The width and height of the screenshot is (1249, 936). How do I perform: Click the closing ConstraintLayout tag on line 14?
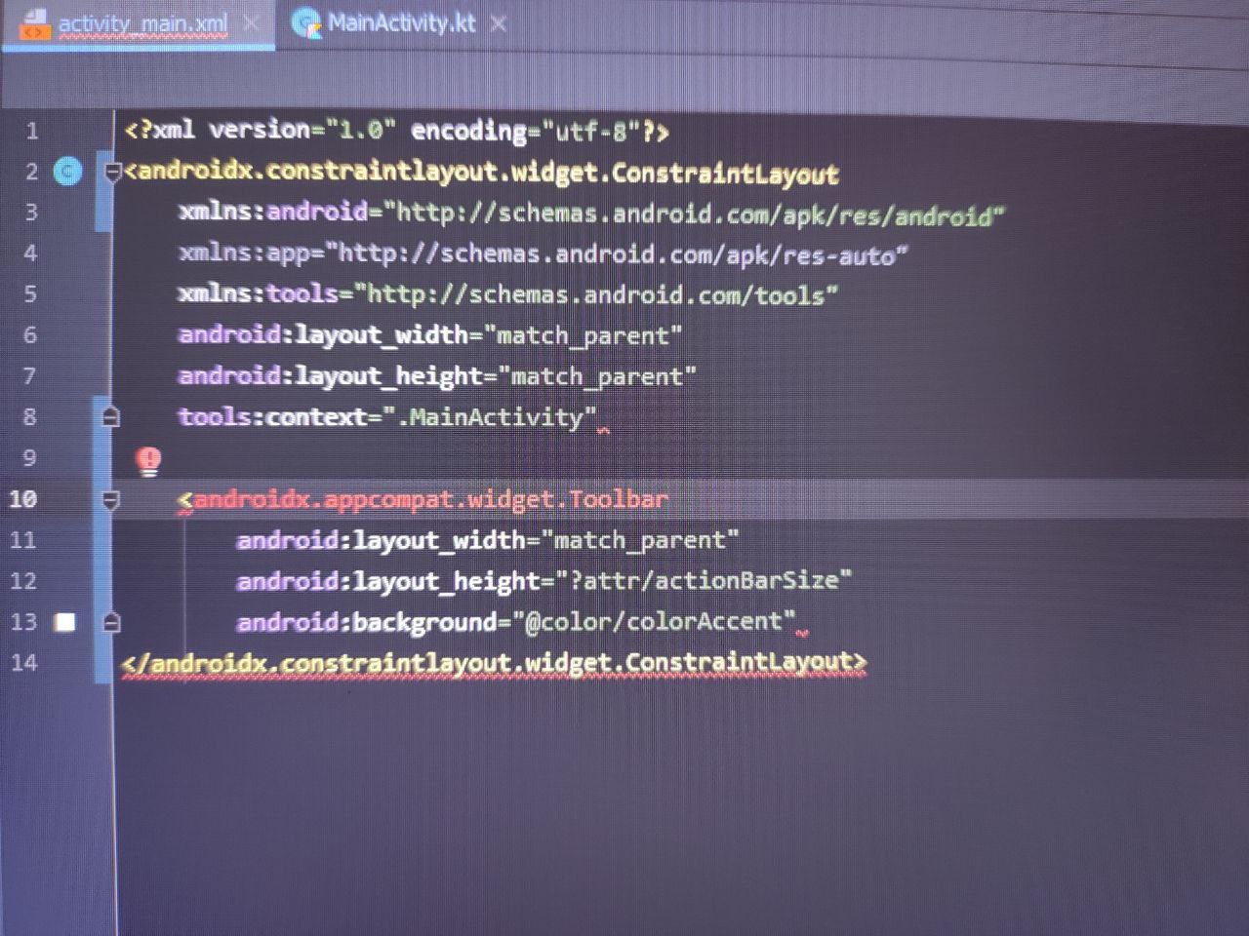[x=494, y=663]
